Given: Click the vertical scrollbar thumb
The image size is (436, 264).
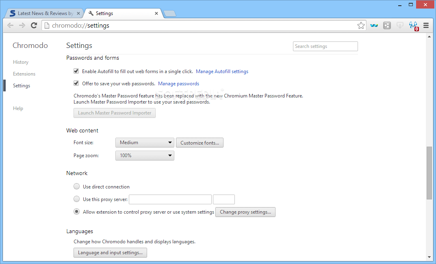Looking at the screenshot, I should pyautogui.click(x=429, y=173).
